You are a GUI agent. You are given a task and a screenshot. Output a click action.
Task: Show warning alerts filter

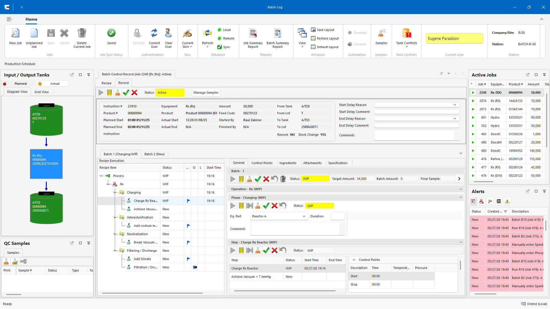pyautogui.click(x=507, y=201)
